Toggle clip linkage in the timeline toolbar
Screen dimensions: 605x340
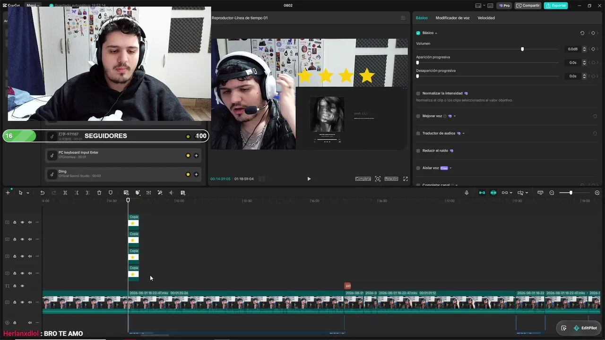coord(504,193)
